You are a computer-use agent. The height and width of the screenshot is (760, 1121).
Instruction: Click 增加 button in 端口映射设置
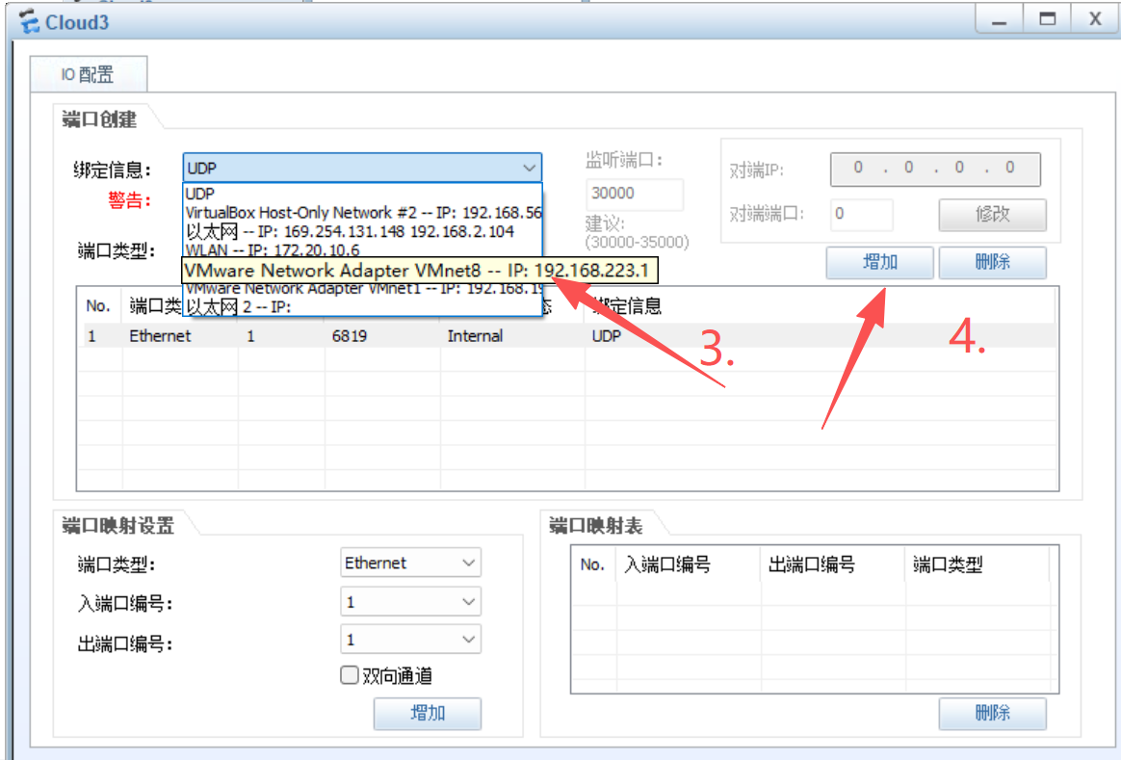tap(428, 713)
